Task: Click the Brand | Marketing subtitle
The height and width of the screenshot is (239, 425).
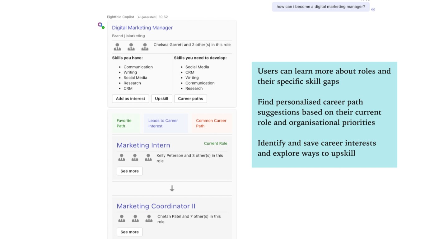Action: pyautogui.click(x=128, y=36)
